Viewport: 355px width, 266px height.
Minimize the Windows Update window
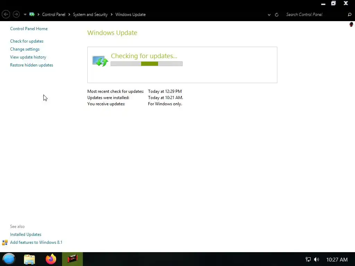click(323, 3)
